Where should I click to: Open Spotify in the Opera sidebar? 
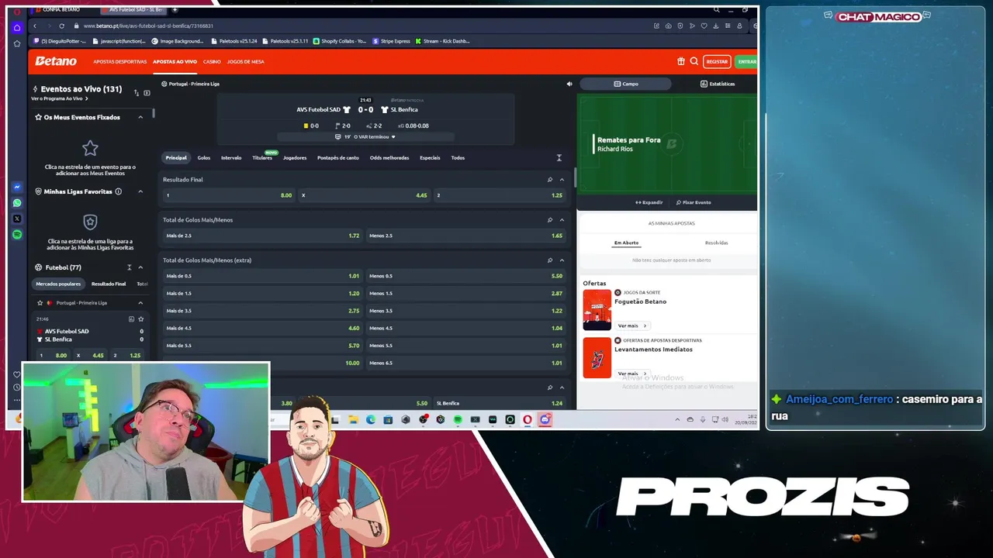[x=17, y=234]
